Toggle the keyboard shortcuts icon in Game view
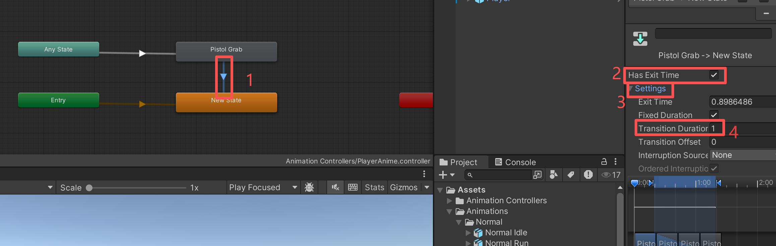Screen dimensions: 776x246 coord(353,188)
